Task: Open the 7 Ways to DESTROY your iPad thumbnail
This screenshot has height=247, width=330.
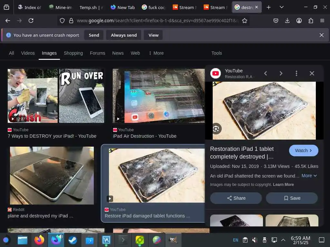Action: (x=56, y=96)
